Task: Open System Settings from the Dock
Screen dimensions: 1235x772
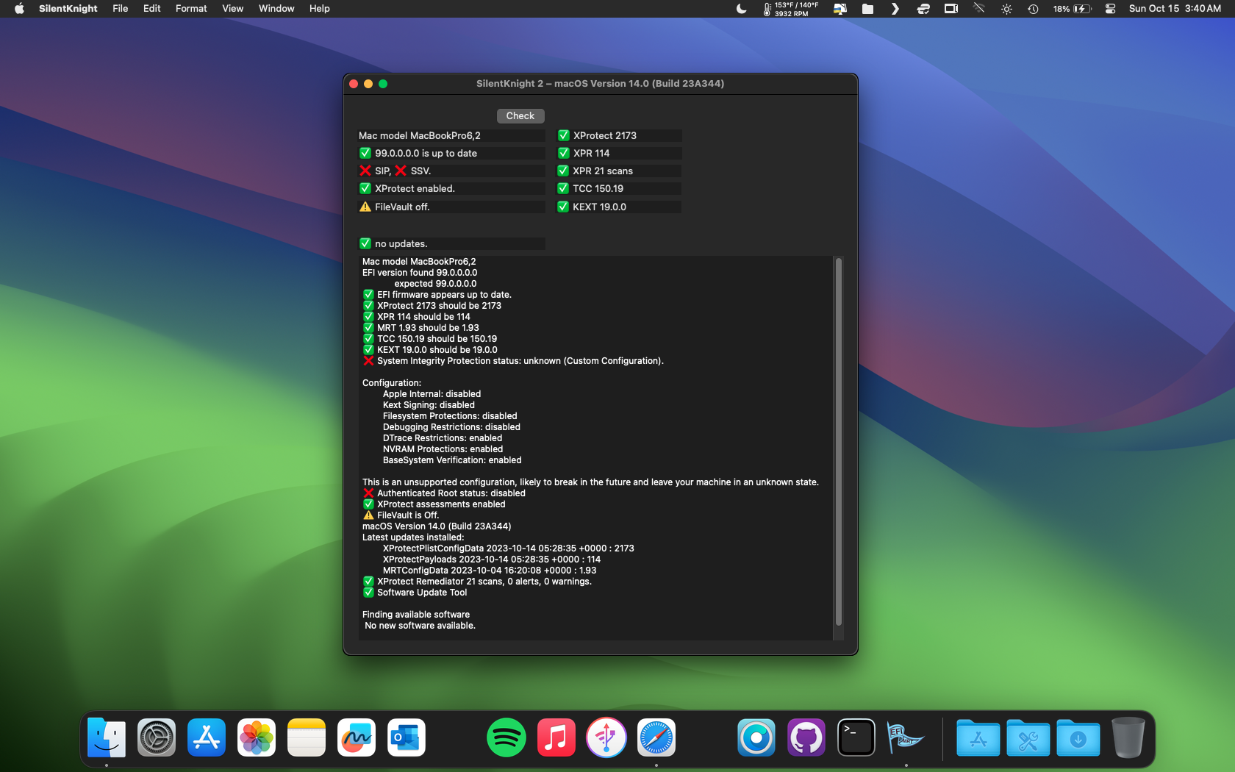Action: pyautogui.click(x=157, y=737)
